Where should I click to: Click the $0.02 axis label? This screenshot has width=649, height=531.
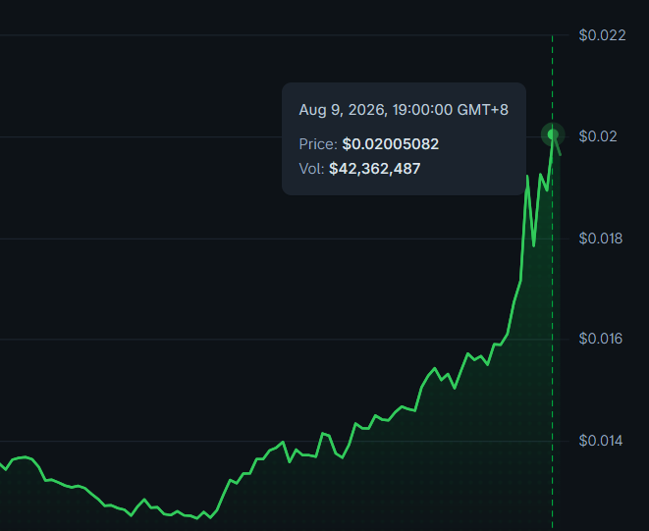tap(598, 136)
